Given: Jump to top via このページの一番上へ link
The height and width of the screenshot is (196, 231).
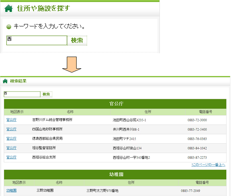Looking at the screenshot, I should [x=208, y=164].
